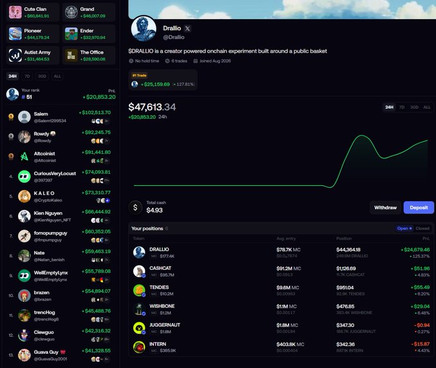Click the 'Avg. entry' column header
Image resolution: width=436 pixels, height=368 pixels.
(286, 238)
